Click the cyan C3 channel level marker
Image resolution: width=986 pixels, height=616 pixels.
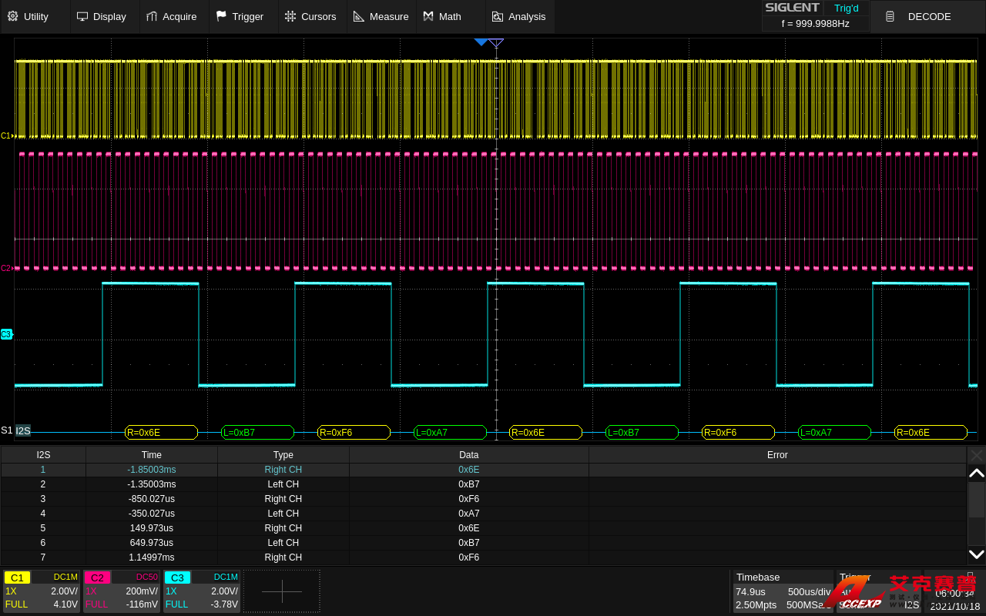tap(6, 334)
